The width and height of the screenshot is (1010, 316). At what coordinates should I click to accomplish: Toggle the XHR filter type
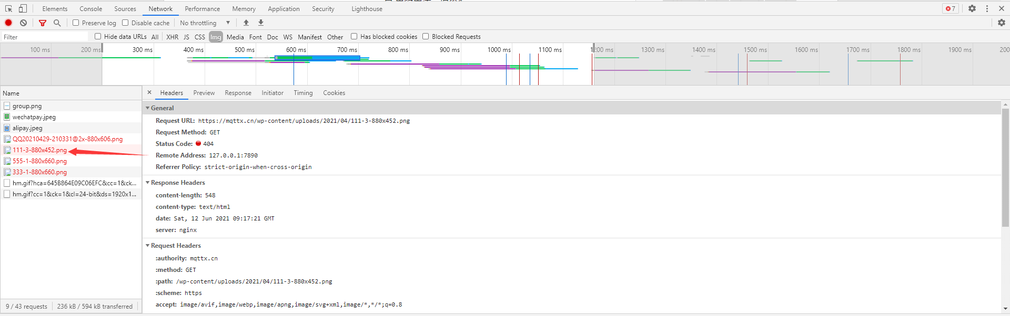pos(172,37)
